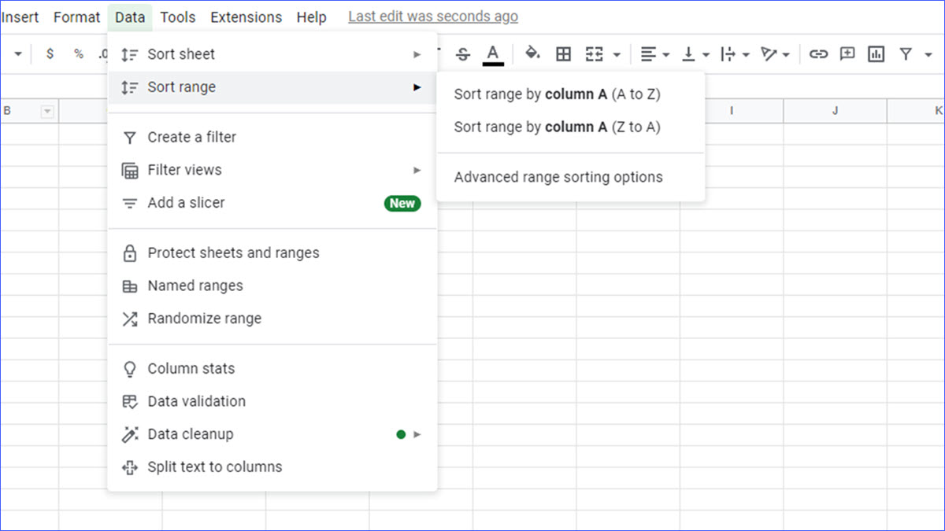The image size is (945, 531).
Task: Click the borders grid icon
Action: point(563,54)
